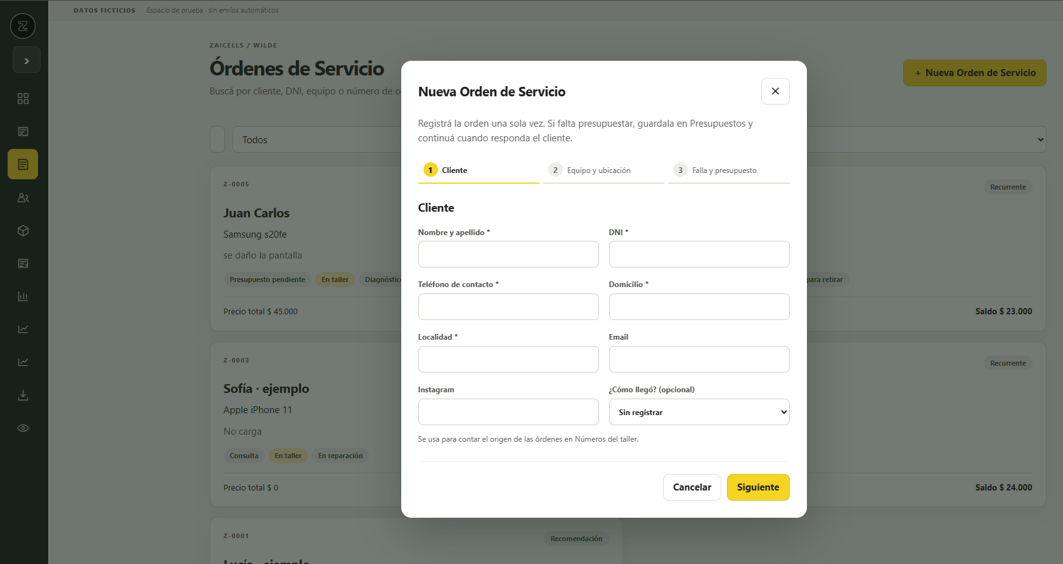Screen dimensions: 1063x564
Task: Click the Z logo in the sidebar
Action: click(x=23, y=26)
